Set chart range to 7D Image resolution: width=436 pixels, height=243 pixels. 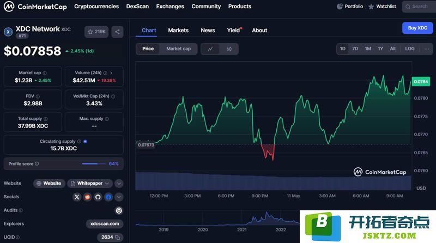(355, 48)
